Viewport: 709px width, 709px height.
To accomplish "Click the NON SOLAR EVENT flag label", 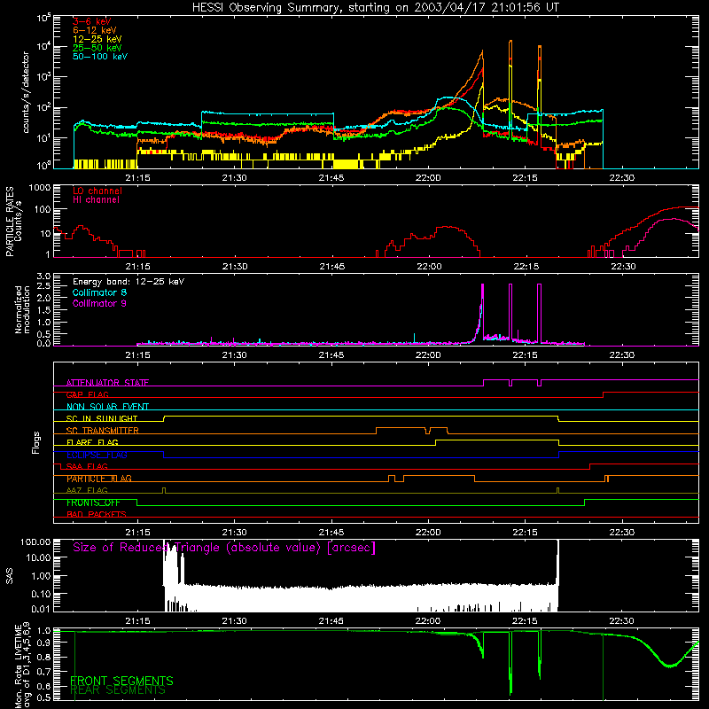I will point(107,407).
